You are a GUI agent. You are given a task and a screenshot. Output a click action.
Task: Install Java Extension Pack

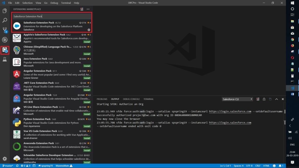pyautogui.click(x=87, y=66)
